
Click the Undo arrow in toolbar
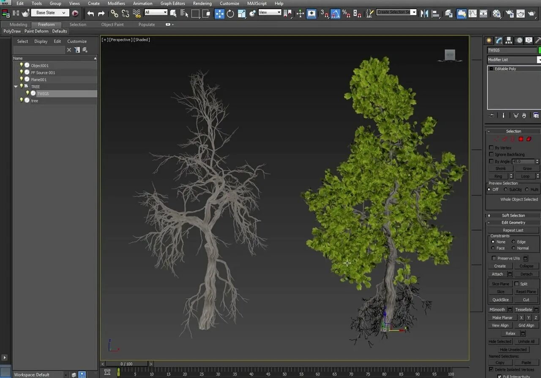click(90, 13)
